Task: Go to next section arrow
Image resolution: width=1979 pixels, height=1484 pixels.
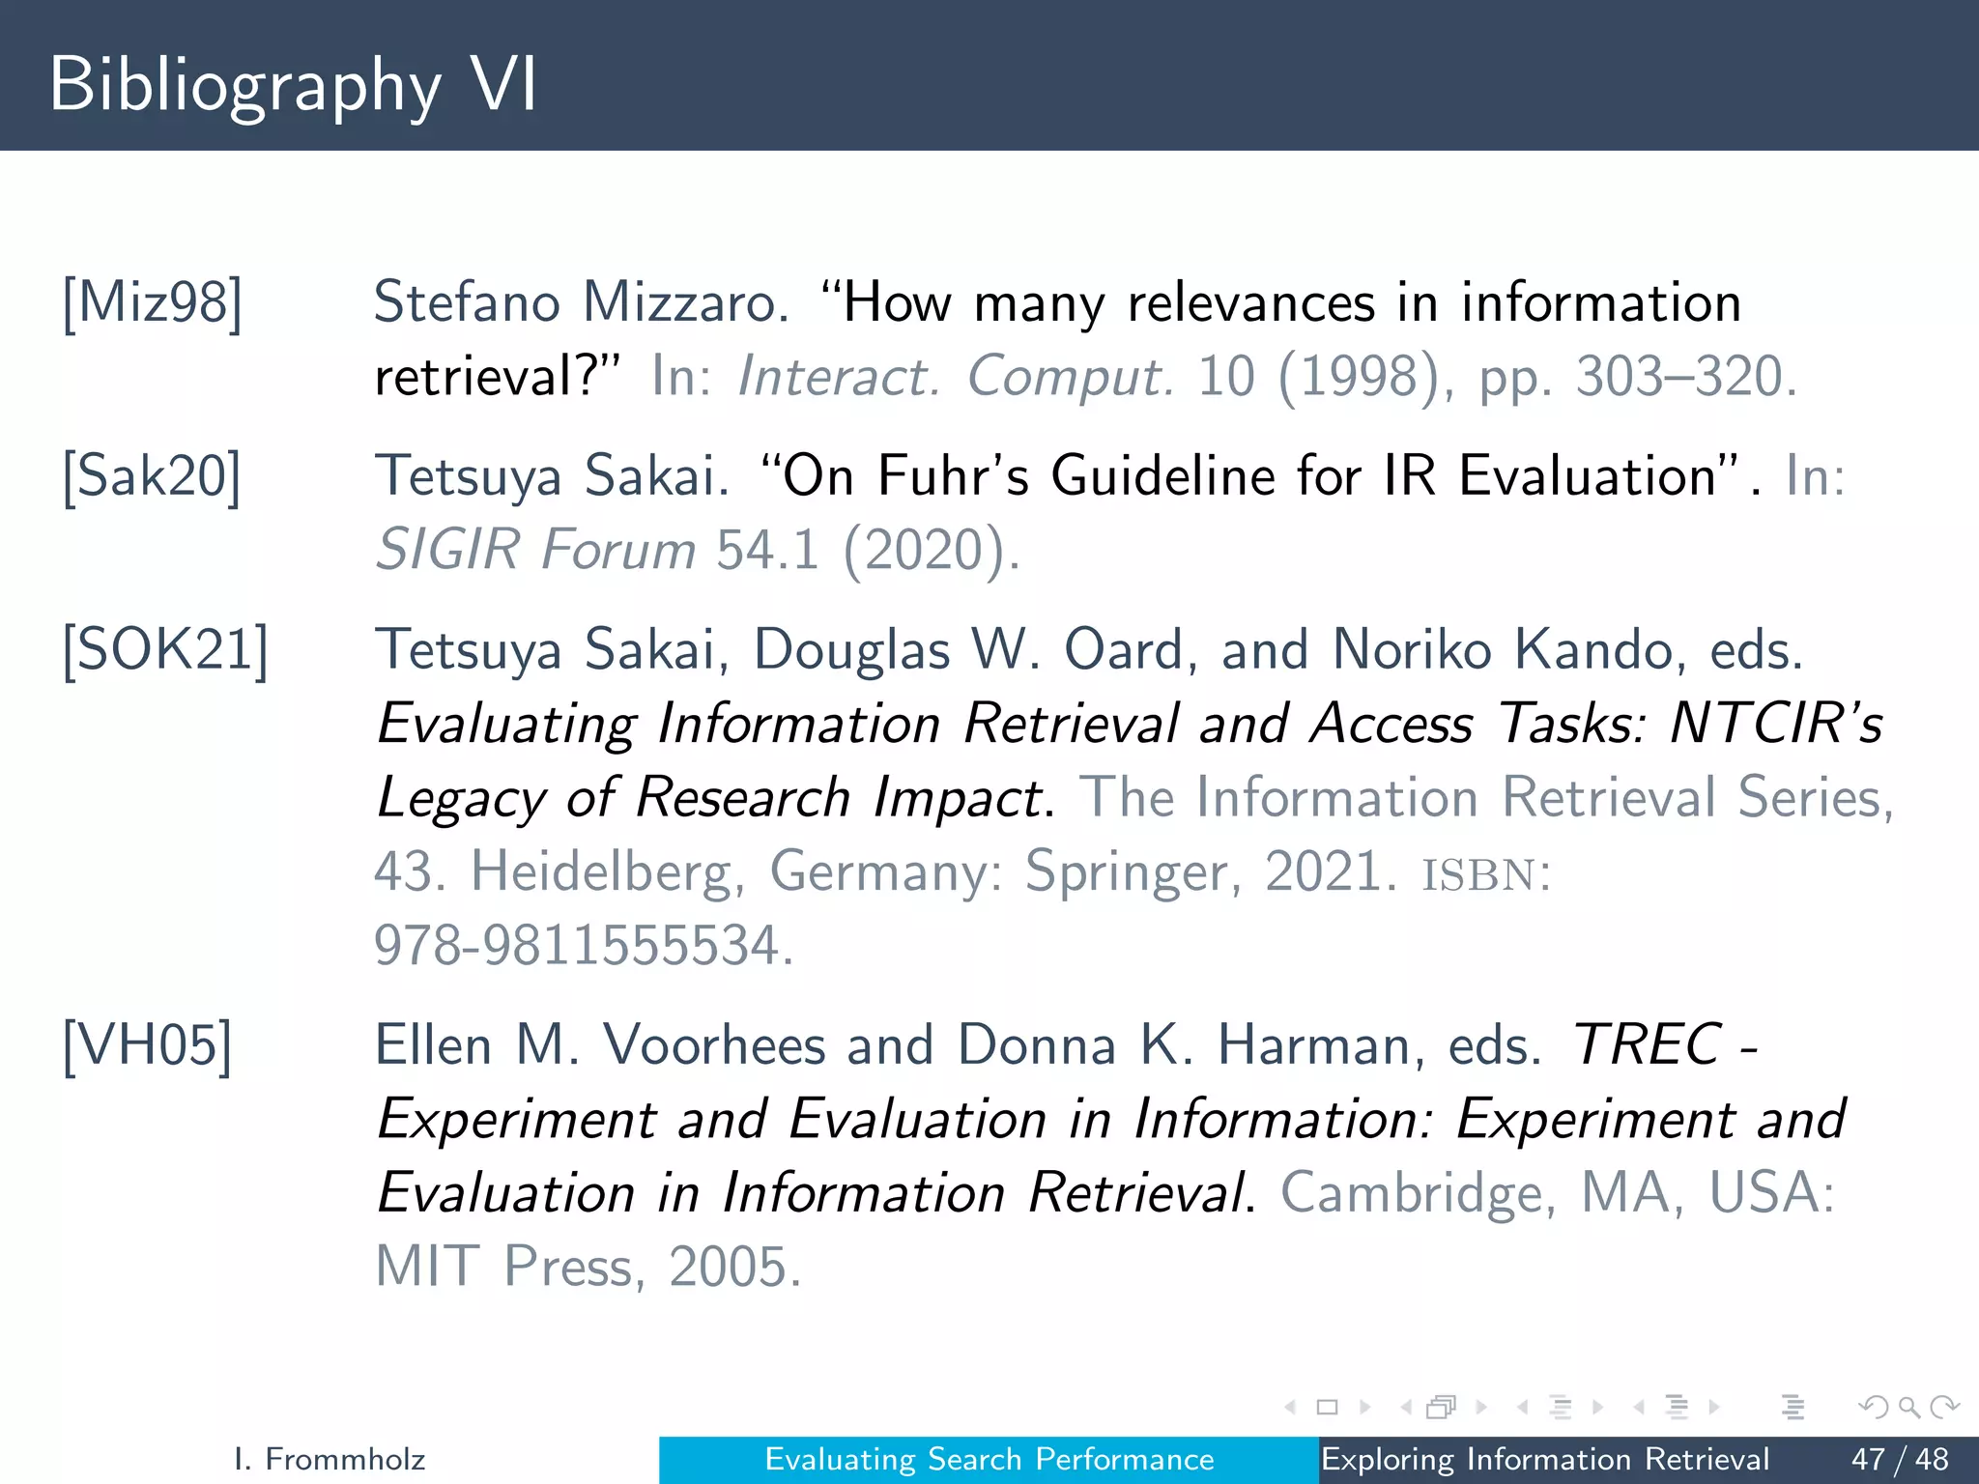Action: pyautogui.click(x=1714, y=1407)
